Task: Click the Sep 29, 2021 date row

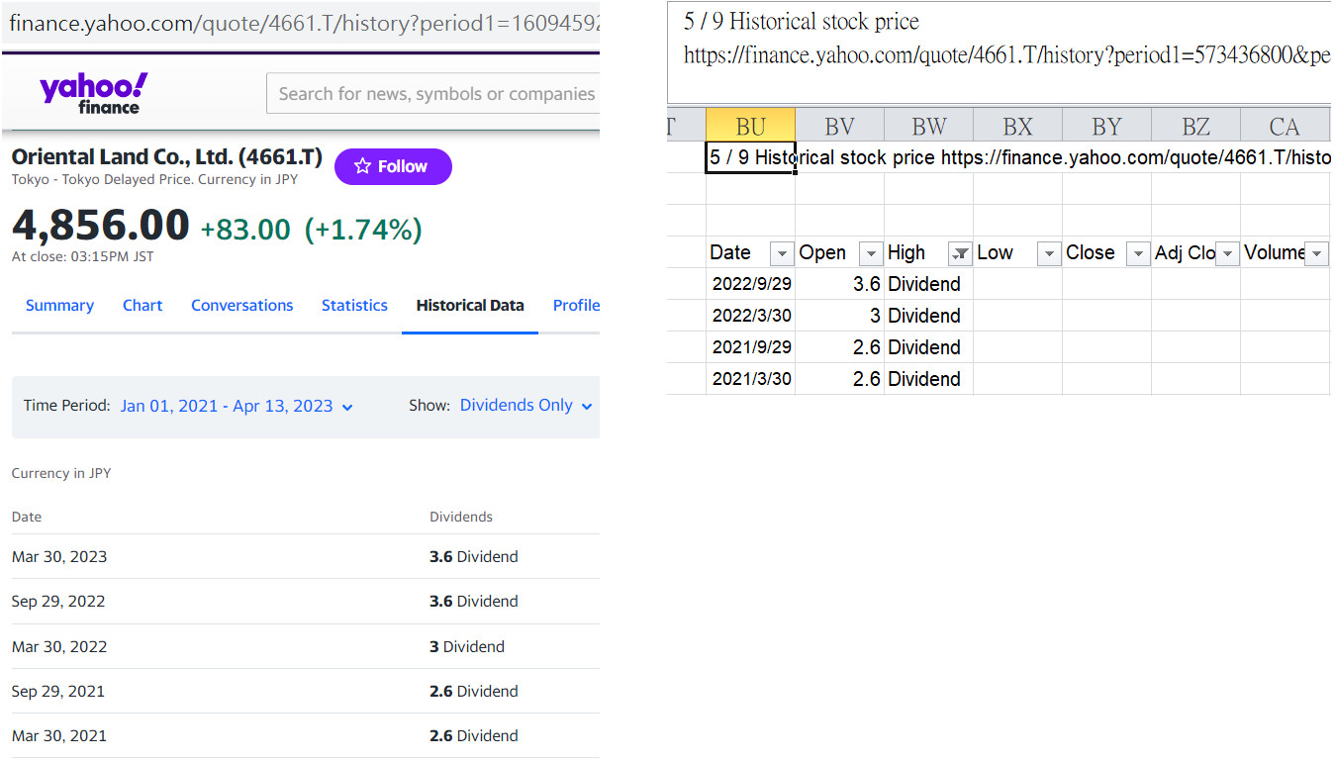Action: coord(305,692)
